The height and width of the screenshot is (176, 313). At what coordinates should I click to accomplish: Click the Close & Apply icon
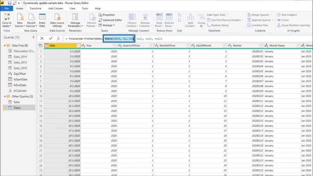tap(7, 17)
